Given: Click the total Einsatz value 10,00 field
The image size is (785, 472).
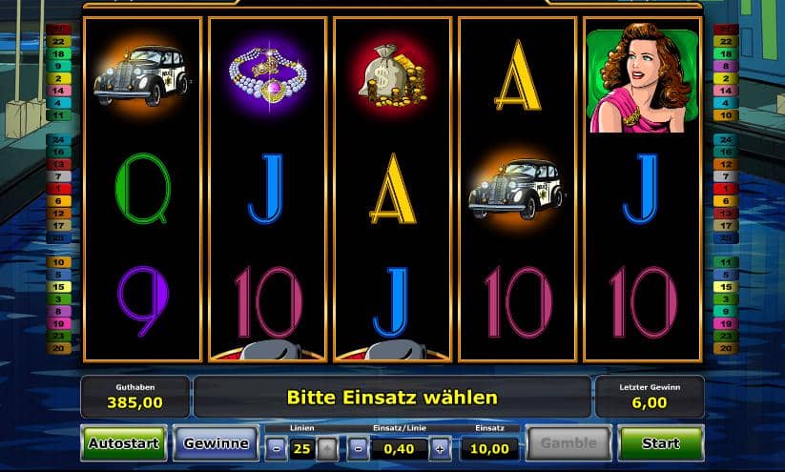Looking at the screenshot, I should 489,449.
